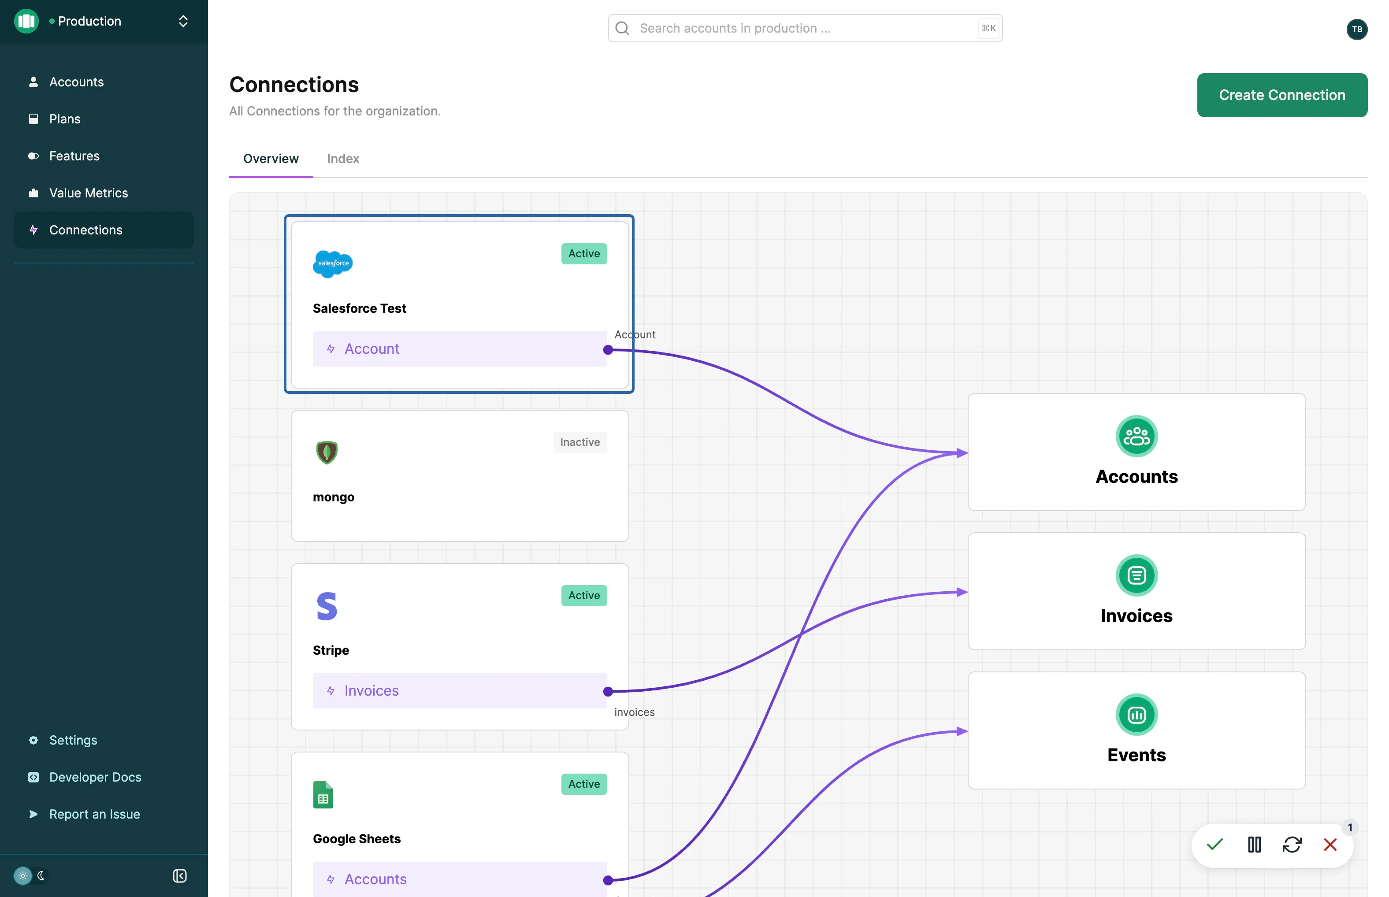Open the TB user avatar menu
The height and width of the screenshot is (897, 1389).
[1356, 29]
